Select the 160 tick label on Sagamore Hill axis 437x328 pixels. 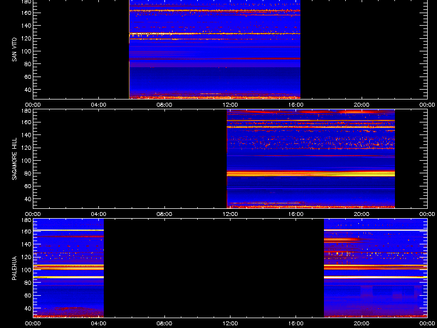click(x=27, y=122)
